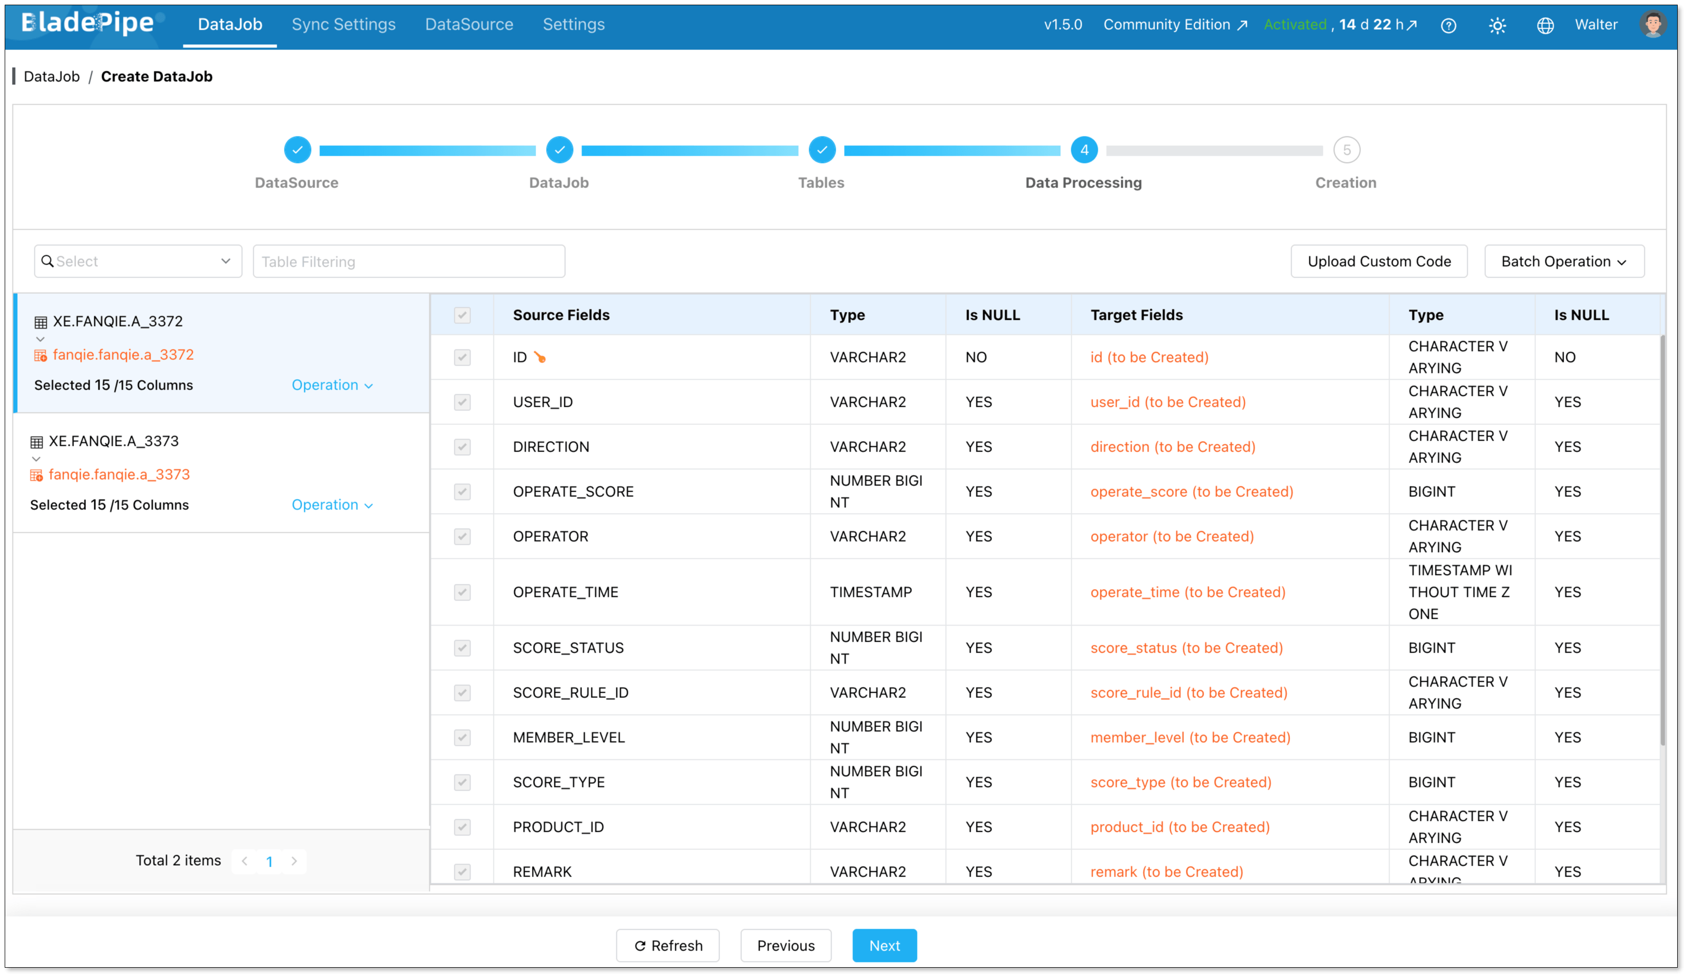Click Walter's user avatar picture
This screenshot has height=975, width=1685.
pos(1653,24)
